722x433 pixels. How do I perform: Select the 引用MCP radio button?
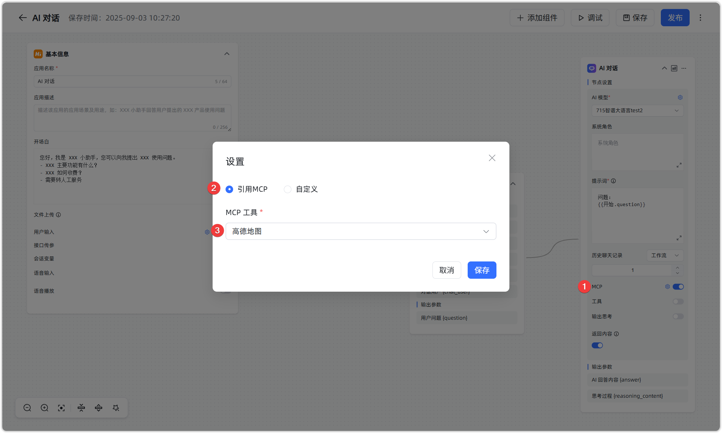click(230, 189)
